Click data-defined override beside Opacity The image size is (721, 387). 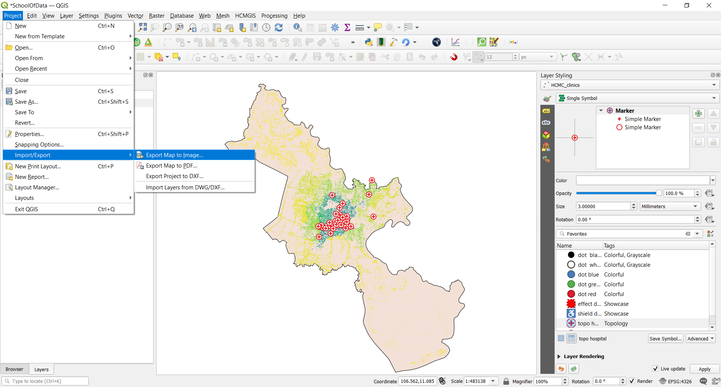709,193
